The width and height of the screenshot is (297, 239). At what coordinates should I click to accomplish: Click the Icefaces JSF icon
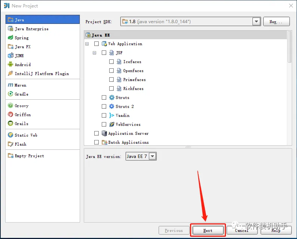pos(119,62)
